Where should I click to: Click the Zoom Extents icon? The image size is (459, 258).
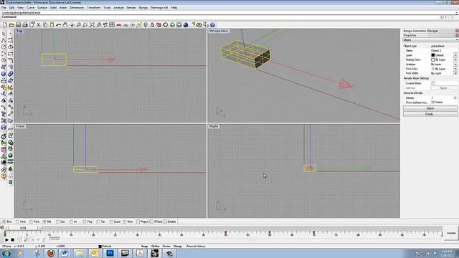[x=92, y=25]
